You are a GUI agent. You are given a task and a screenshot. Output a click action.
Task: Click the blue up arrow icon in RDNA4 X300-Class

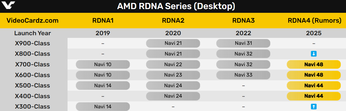click(x=314, y=107)
